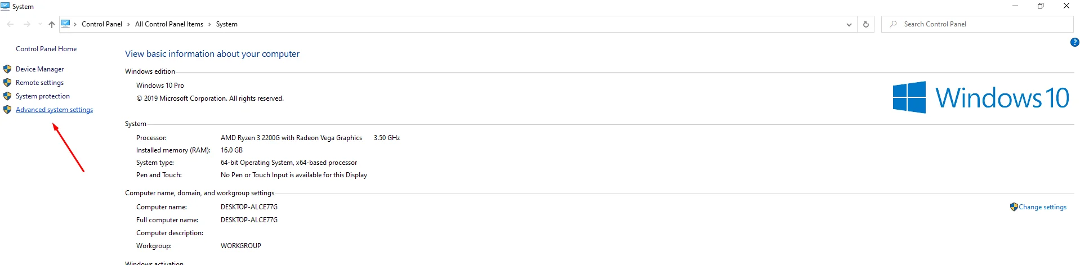Screen dimensions: 1080x265
Task: Open the address bar history dropdown
Action: tap(849, 24)
